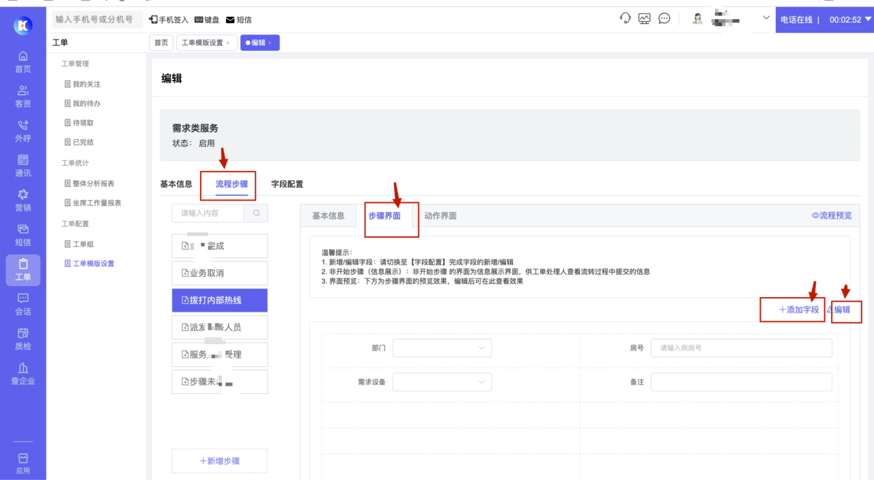The image size is (874, 480).
Task: Open 应用 at bottom of sidebar
Action: [x=23, y=462]
